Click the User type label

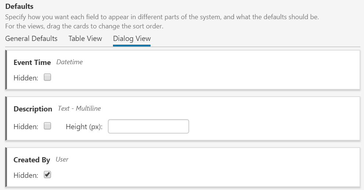[x=62, y=159]
